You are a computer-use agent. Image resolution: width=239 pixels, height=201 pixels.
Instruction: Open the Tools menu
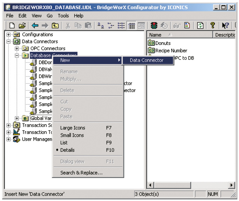point(63,16)
